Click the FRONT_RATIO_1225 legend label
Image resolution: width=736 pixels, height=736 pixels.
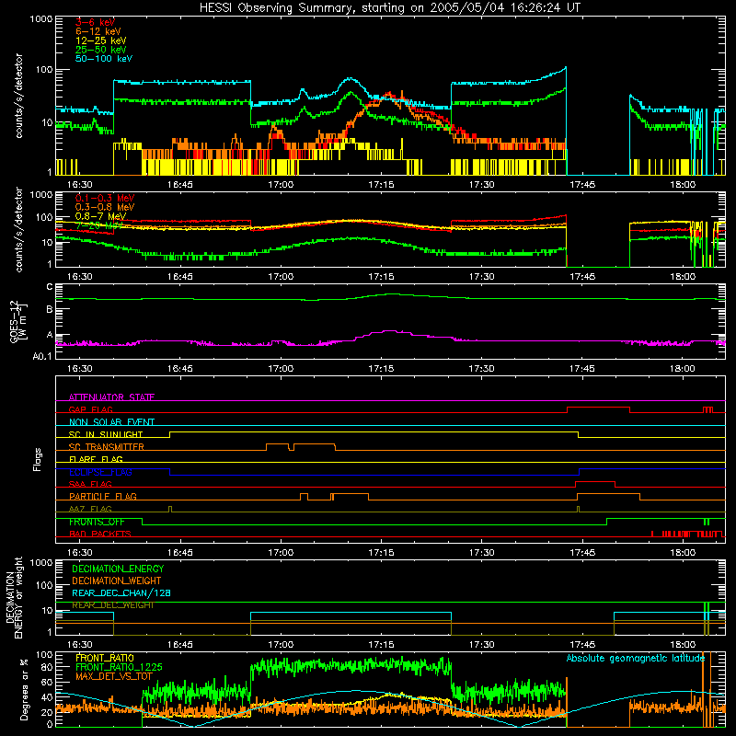[119, 667]
